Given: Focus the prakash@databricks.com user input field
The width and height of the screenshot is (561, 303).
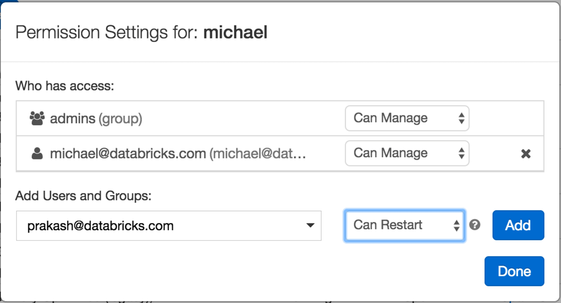Looking at the screenshot, I should [x=159, y=226].
